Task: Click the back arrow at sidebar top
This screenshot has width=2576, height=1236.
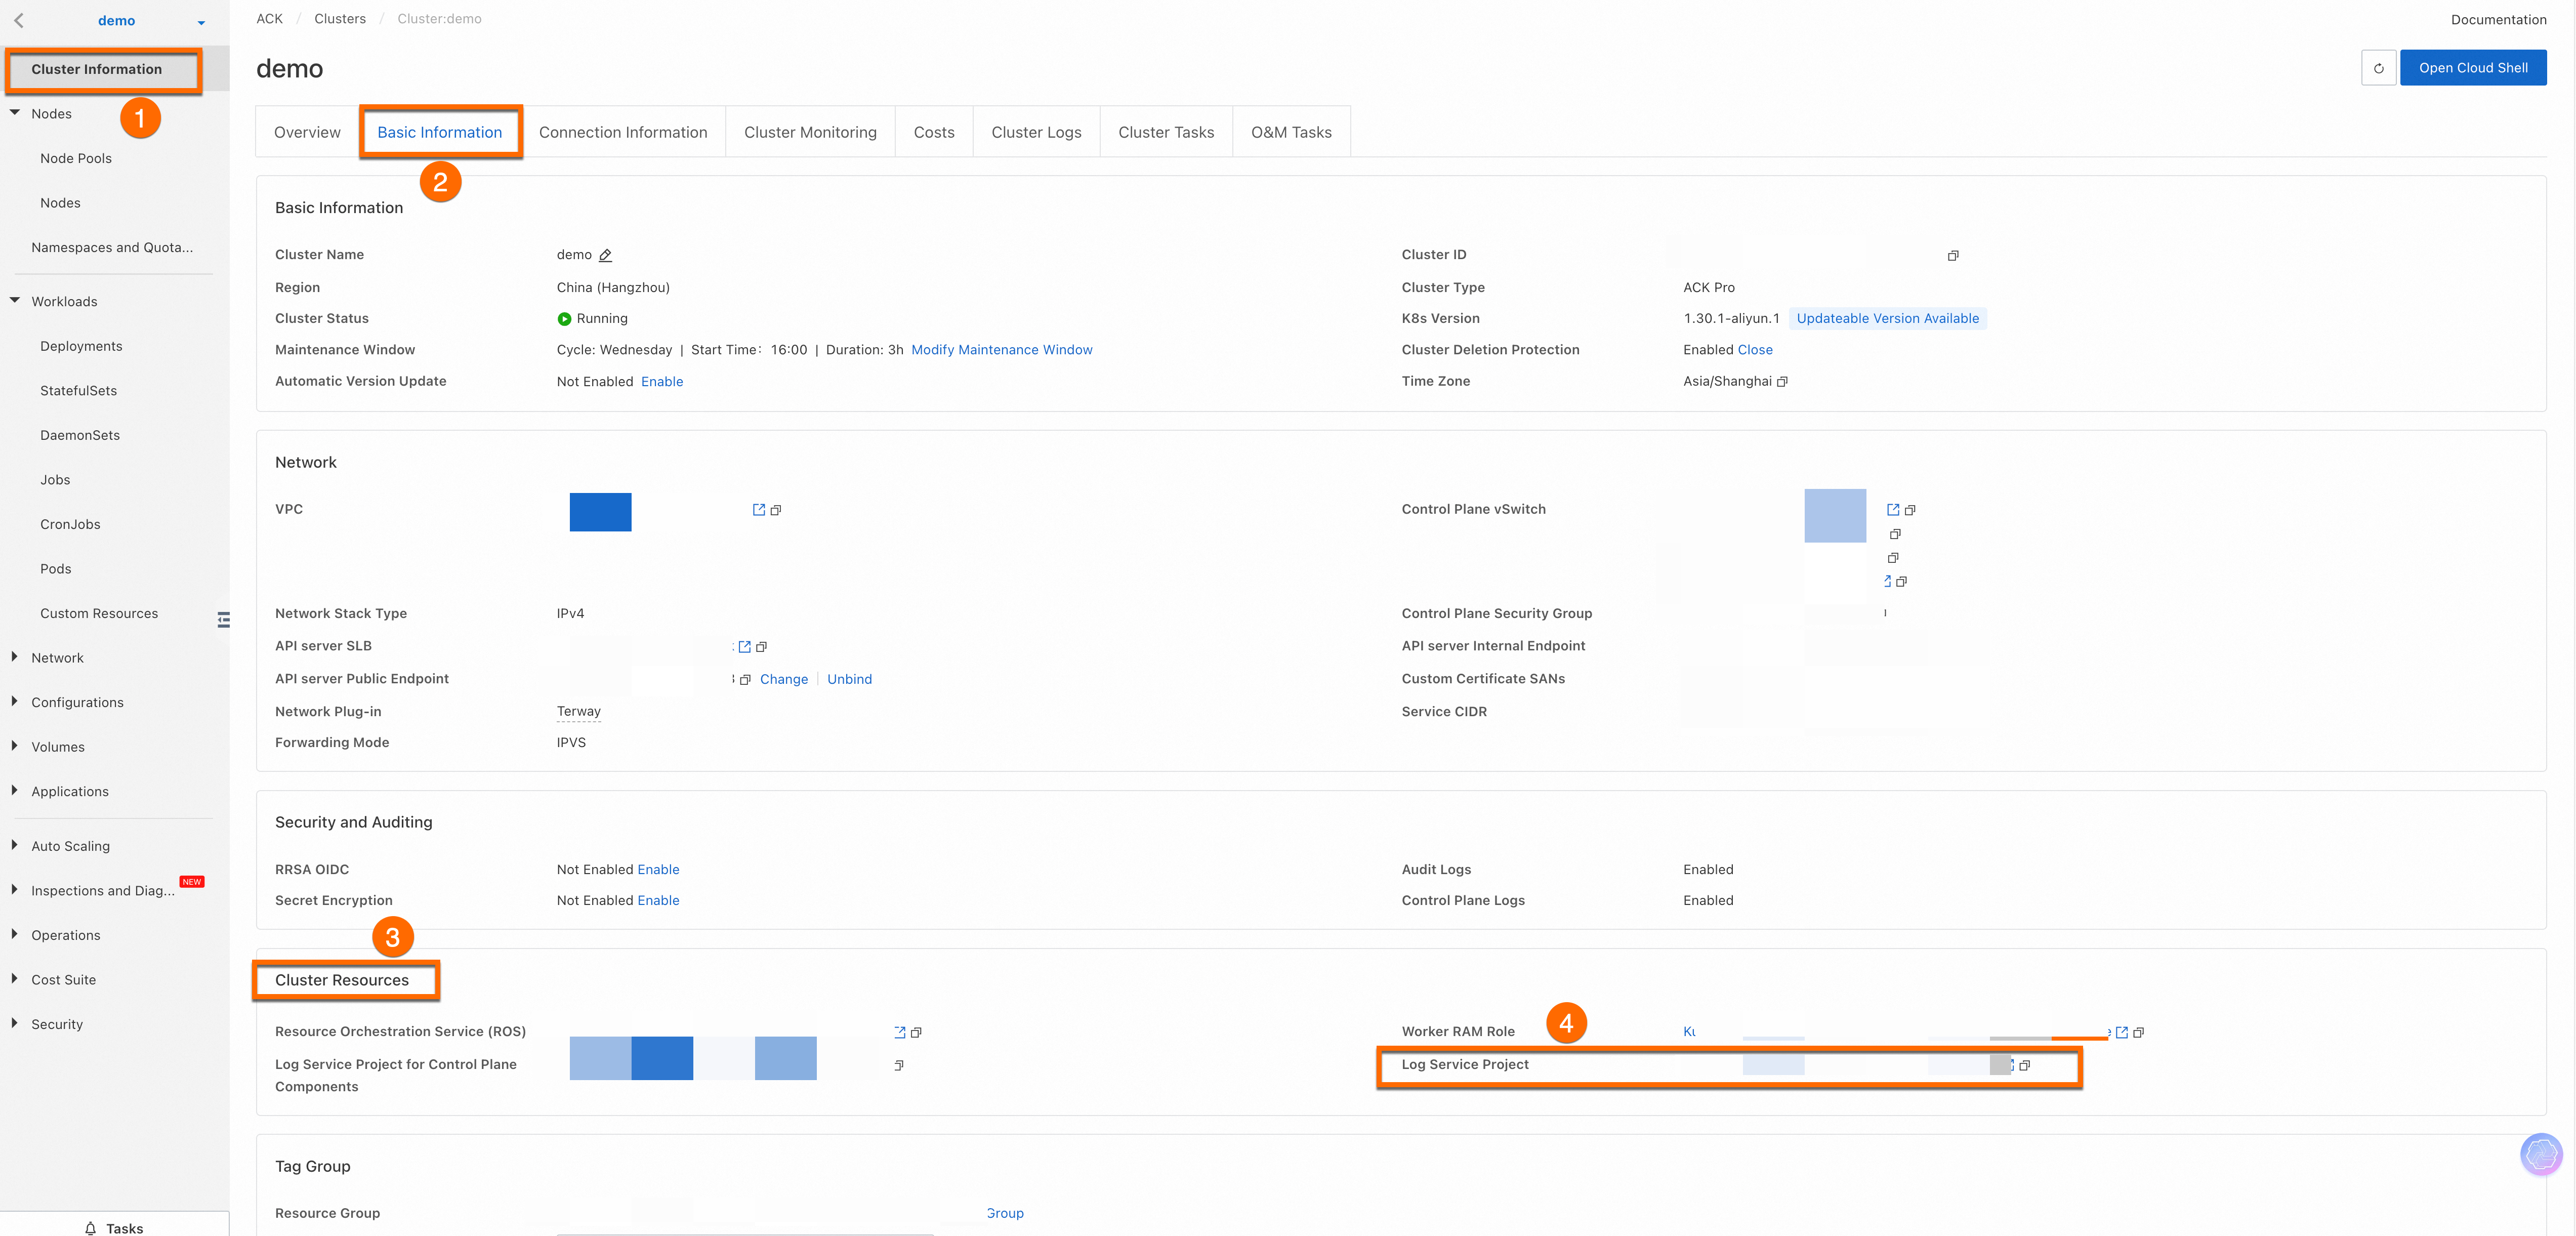Action: click(x=19, y=20)
